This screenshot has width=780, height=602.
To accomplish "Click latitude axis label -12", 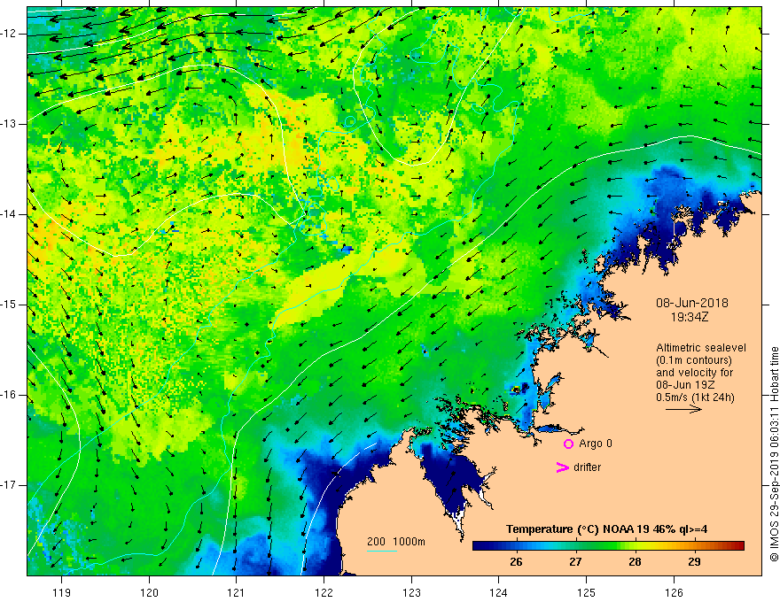I will (x=9, y=34).
